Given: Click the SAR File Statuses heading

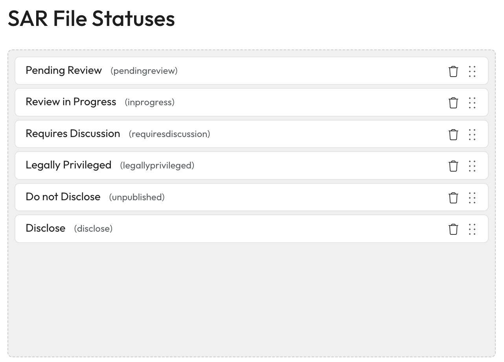Looking at the screenshot, I should [x=91, y=19].
